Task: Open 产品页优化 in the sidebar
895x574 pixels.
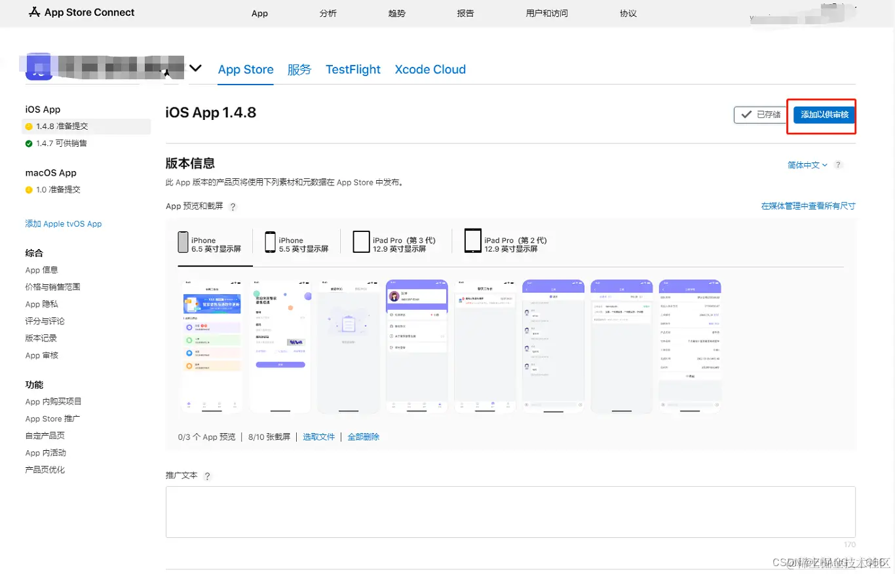Action: (45, 470)
